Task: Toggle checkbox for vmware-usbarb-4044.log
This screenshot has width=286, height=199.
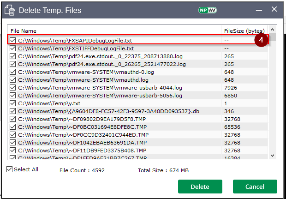Action: tap(13, 88)
